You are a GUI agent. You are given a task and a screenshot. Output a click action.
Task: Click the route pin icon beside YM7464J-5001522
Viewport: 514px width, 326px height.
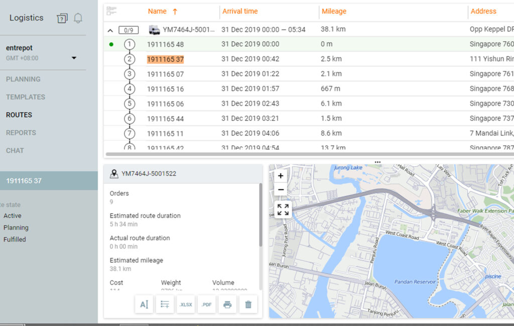(114, 174)
